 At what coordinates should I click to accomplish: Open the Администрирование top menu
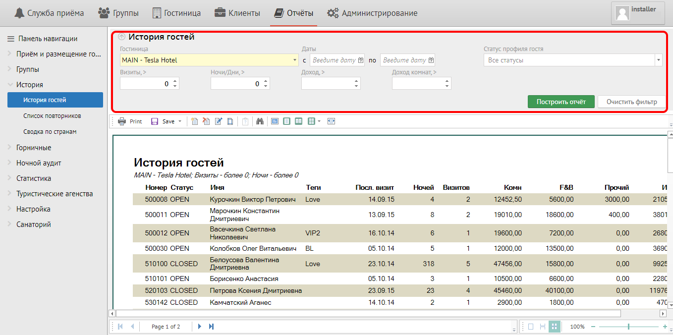click(x=372, y=13)
